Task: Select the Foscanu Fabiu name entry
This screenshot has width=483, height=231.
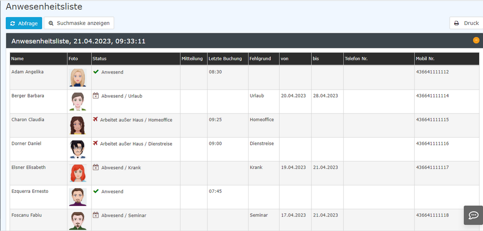Action: point(26,215)
